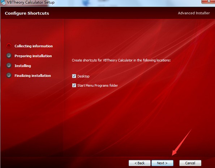This screenshot has width=215, height=168.
Task: Click the Configure Shortcuts heading
Action: click(x=27, y=13)
